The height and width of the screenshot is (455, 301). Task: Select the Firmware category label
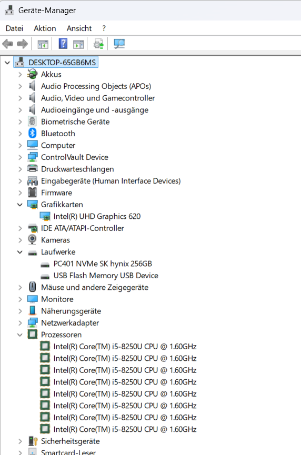[x=56, y=193]
